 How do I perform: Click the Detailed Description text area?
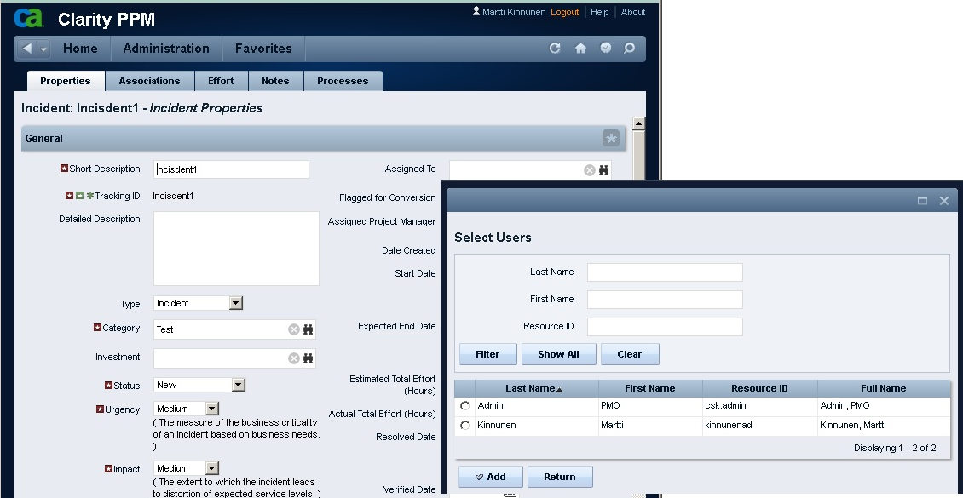point(236,249)
